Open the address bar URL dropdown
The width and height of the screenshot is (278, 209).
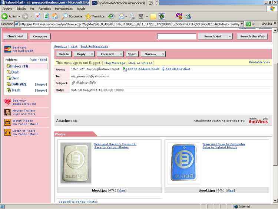pos(242,24)
